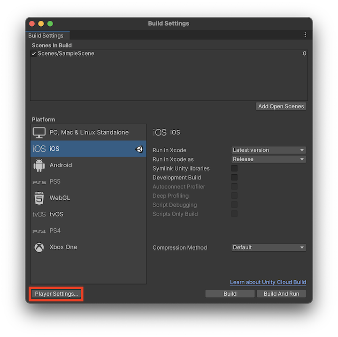
Task: Close the Build Settings window
Action: pyautogui.click(x=32, y=24)
